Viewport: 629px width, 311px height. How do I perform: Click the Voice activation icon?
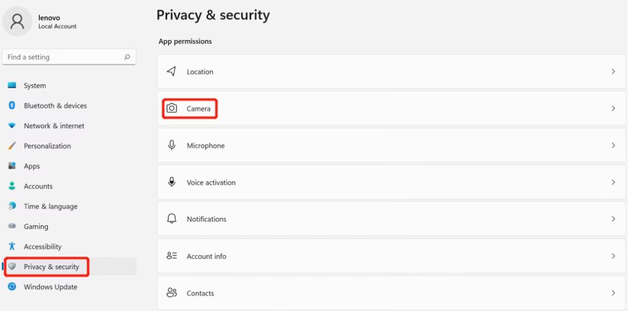click(x=172, y=182)
